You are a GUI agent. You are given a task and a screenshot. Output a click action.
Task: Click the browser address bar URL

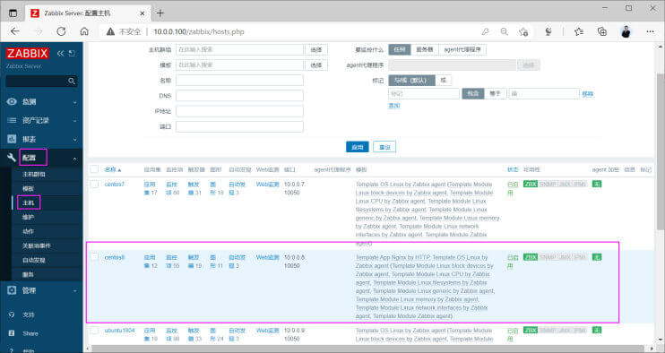pos(198,31)
